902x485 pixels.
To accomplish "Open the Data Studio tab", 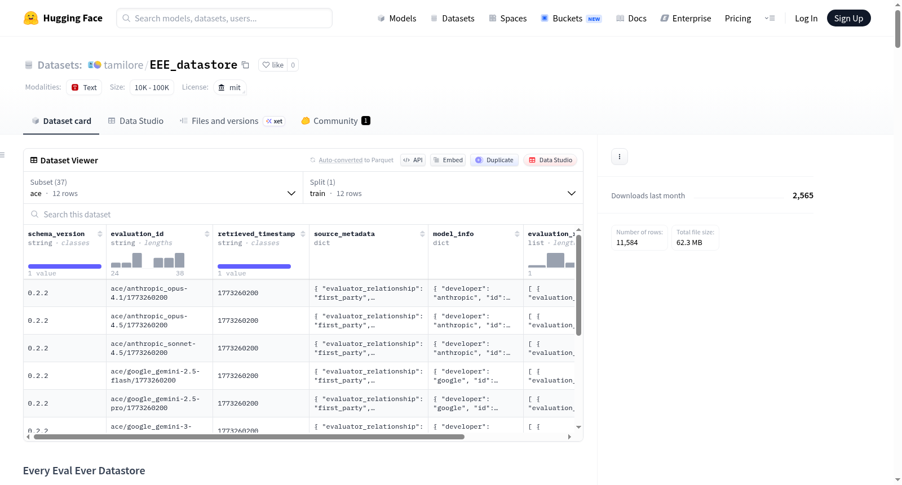I will (136, 121).
